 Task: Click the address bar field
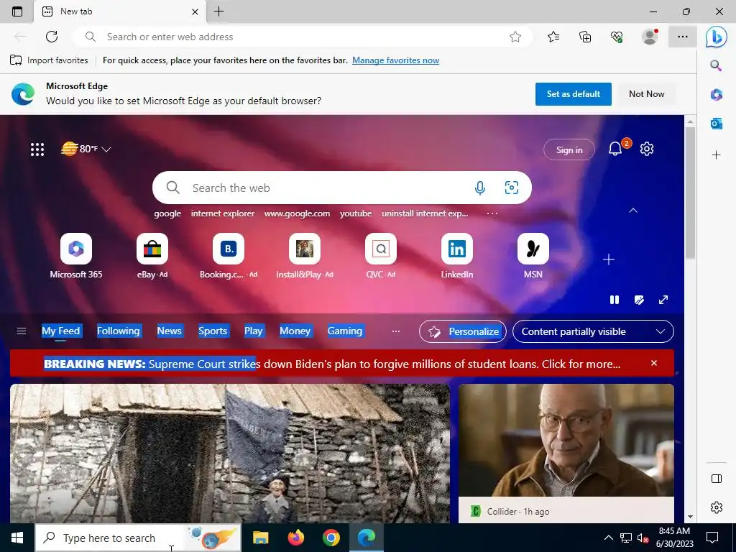tap(303, 37)
